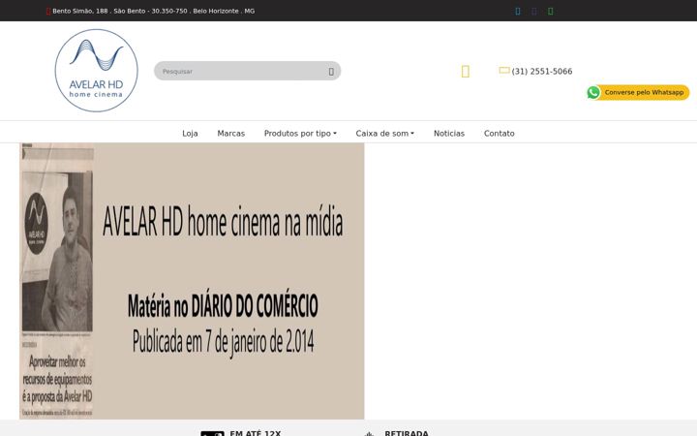The height and width of the screenshot is (436, 697).
Task: Click the yellow cart icon left of the phone number
Action: coord(465,71)
